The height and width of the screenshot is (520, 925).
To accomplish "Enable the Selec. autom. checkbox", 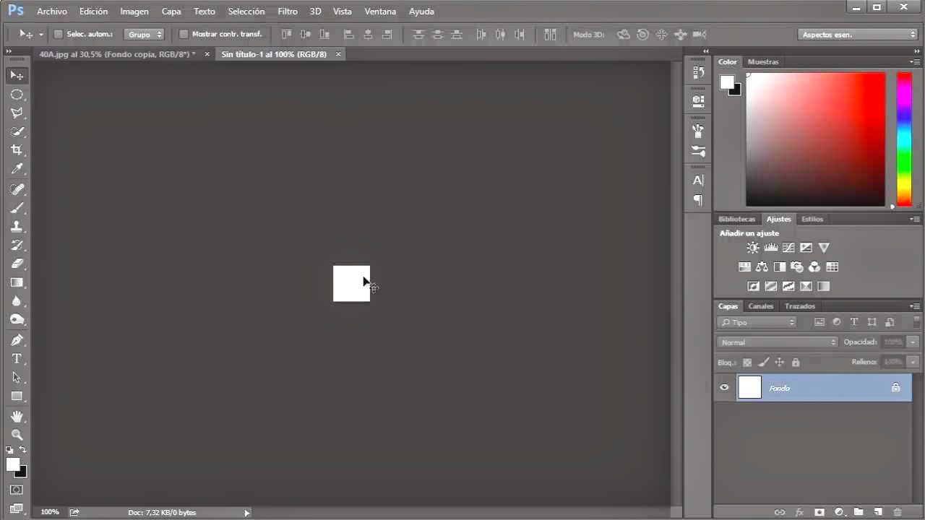I will click(59, 34).
